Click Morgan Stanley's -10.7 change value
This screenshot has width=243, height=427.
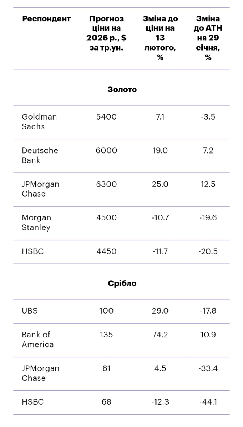161,218
